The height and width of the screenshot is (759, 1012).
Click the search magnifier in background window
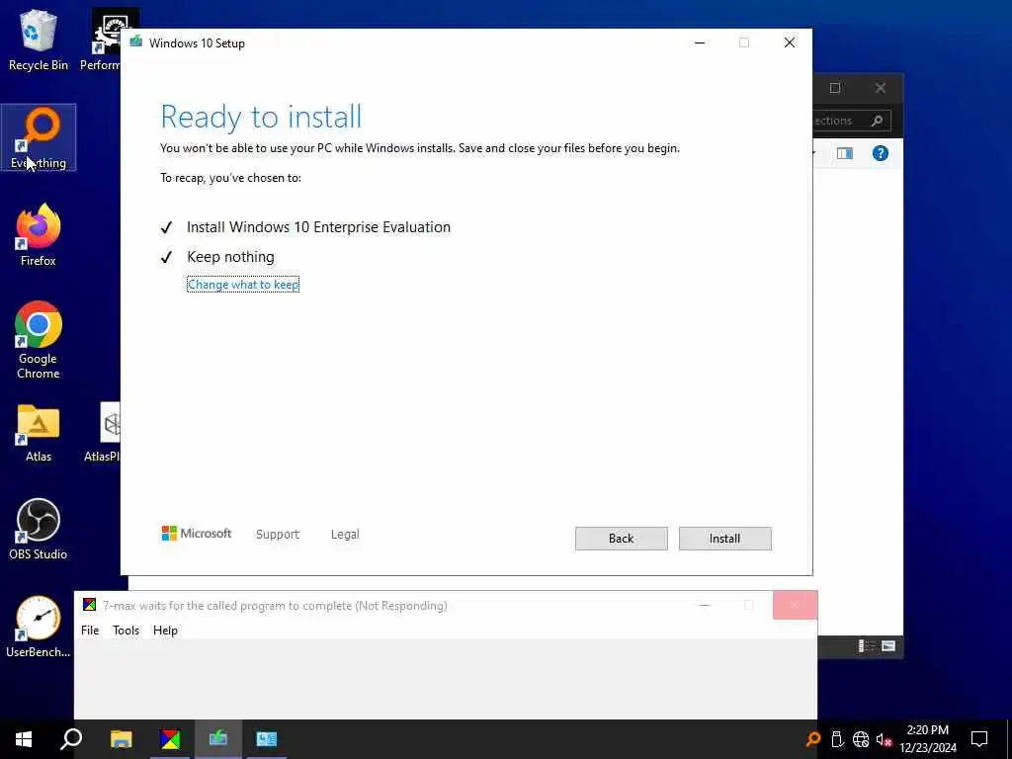click(x=877, y=121)
